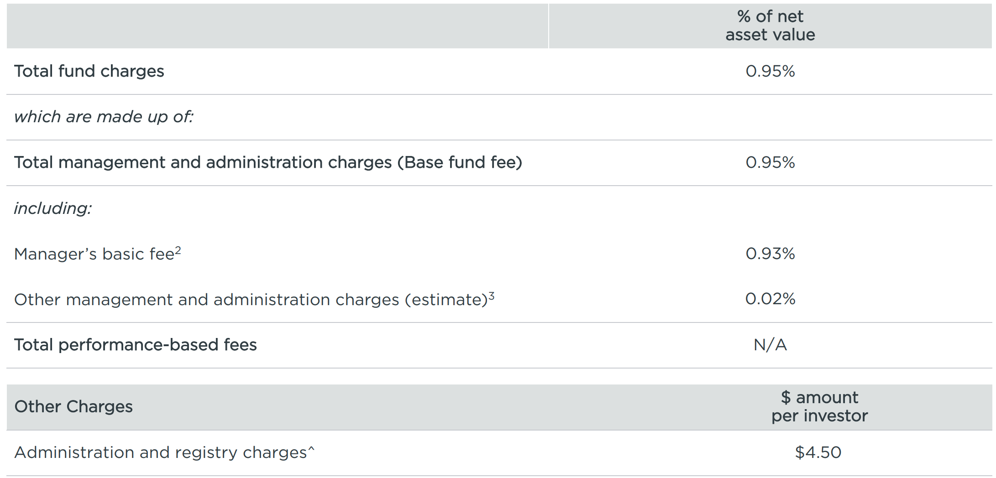Open footnote 2 beside Manager's basic fee
996x478 pixels.
pyautogui.click(x=178, y=250)
